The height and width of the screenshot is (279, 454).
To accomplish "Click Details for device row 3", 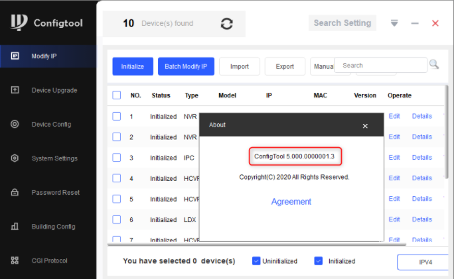I will point(422,158).
